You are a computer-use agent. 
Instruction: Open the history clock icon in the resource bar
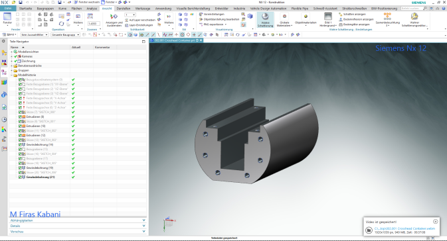(x=4, y=120)
